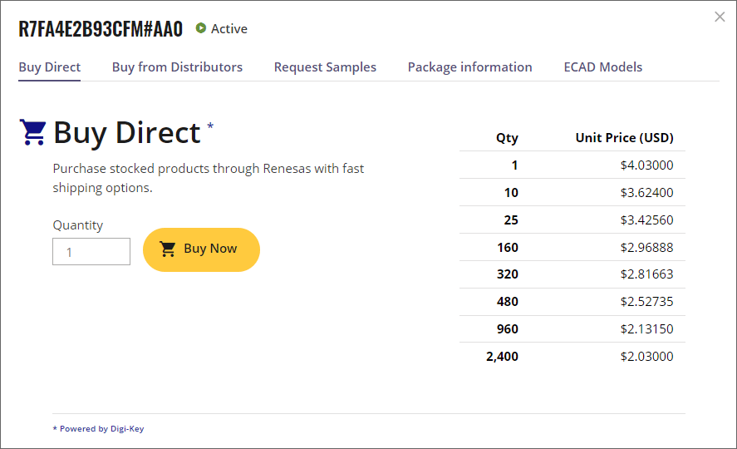The width and height of the screenshot is (737, 449).
Task: Click the Quantity input field
Action: coord(91,252)
